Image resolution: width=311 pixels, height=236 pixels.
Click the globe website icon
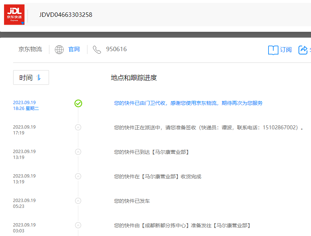click(59, 49)
